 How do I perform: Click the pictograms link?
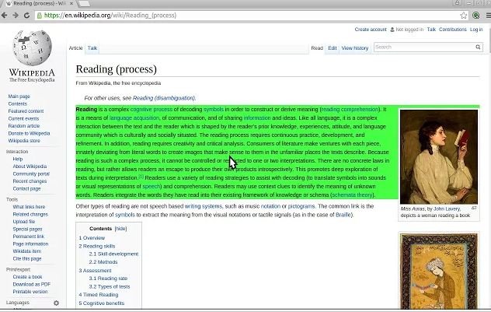(301, 206)
